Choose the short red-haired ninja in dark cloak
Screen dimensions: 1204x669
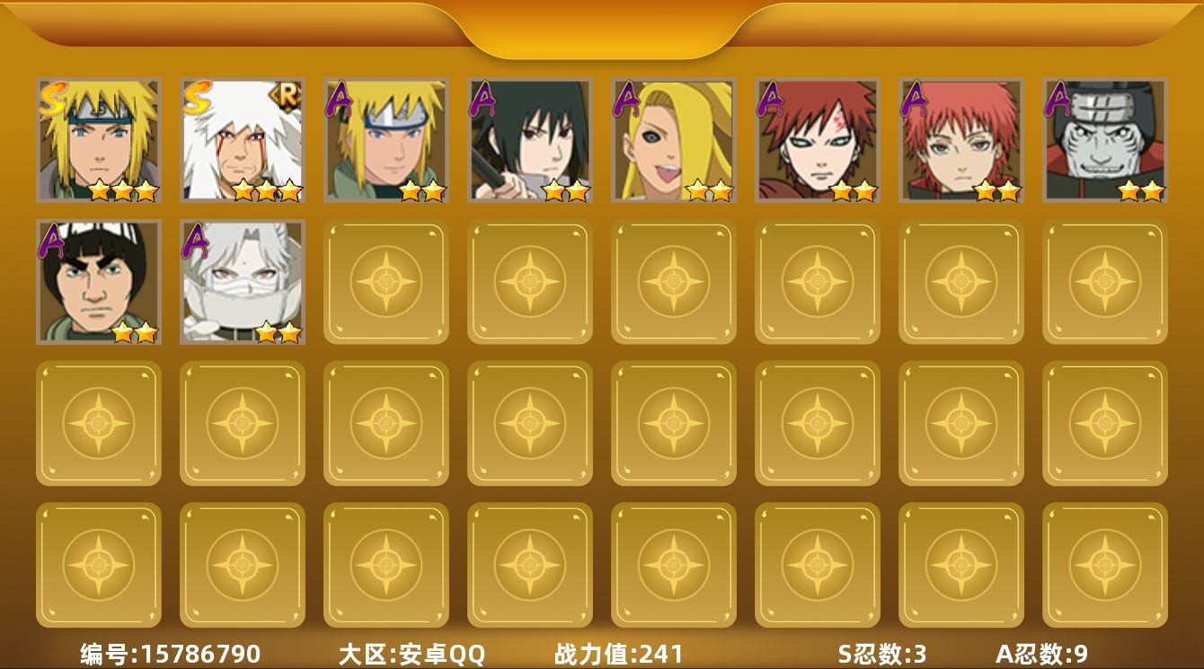961,140
